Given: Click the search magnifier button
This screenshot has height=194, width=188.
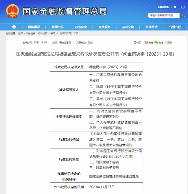Looking at the screenshot, I should pyautogui.click(x=183, y=15).
